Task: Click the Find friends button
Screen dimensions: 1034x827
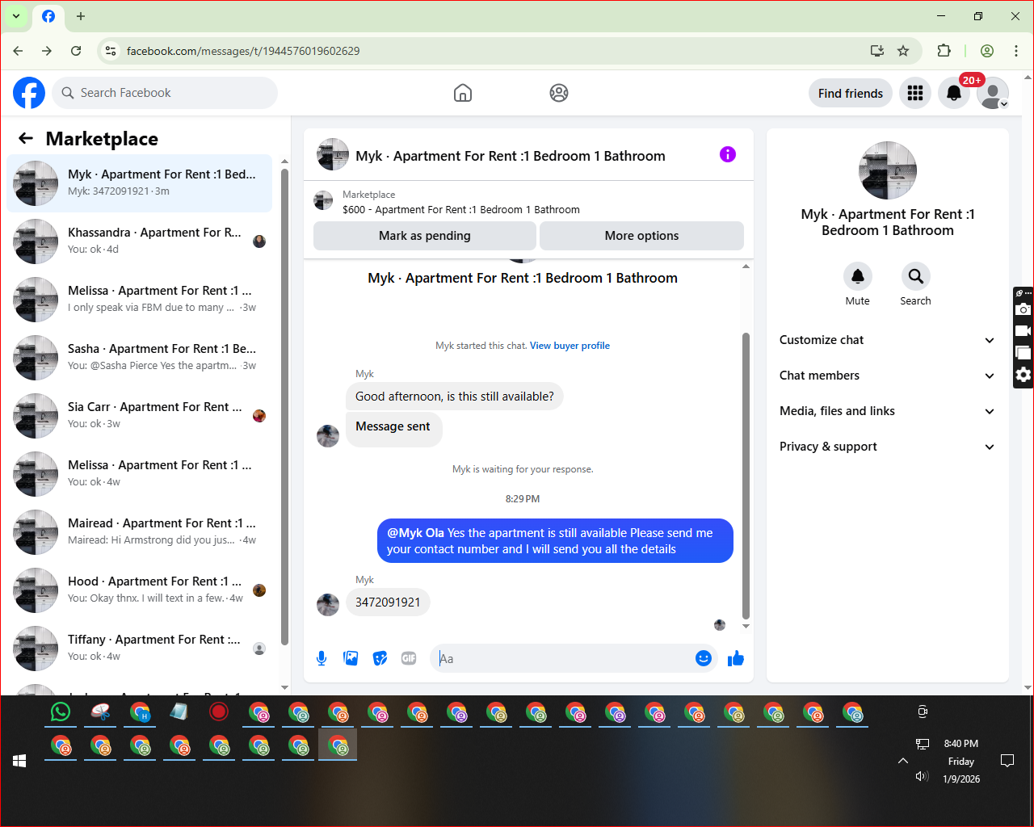Action: [851, 93]
